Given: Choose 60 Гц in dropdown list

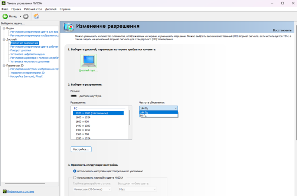Looking at the screenshot, I should click(x=159, y=115).
